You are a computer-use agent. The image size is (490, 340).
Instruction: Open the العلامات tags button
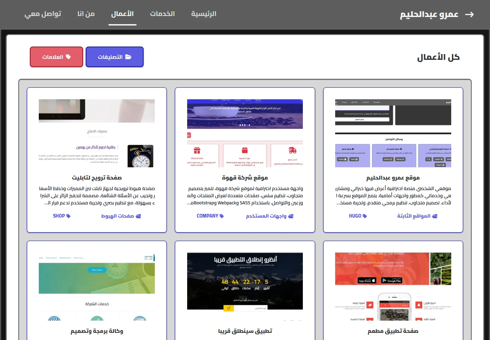pyautogui.click(x=56, y=57)
